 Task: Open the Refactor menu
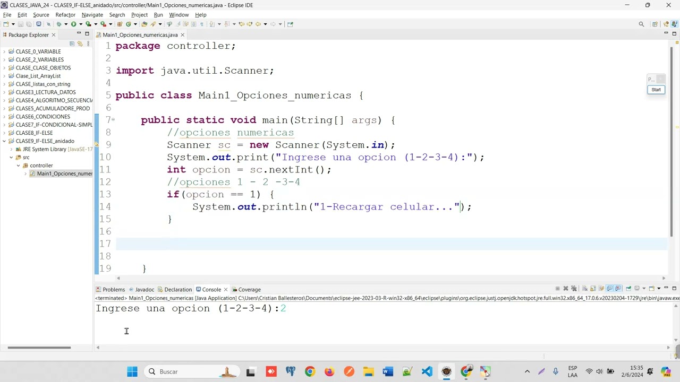pyautogui.click(x=65, y=15)
